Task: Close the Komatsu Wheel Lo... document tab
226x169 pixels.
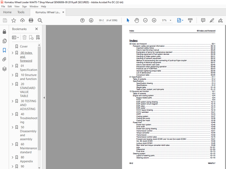Action: pyautogui.click(x=63, y=12)
